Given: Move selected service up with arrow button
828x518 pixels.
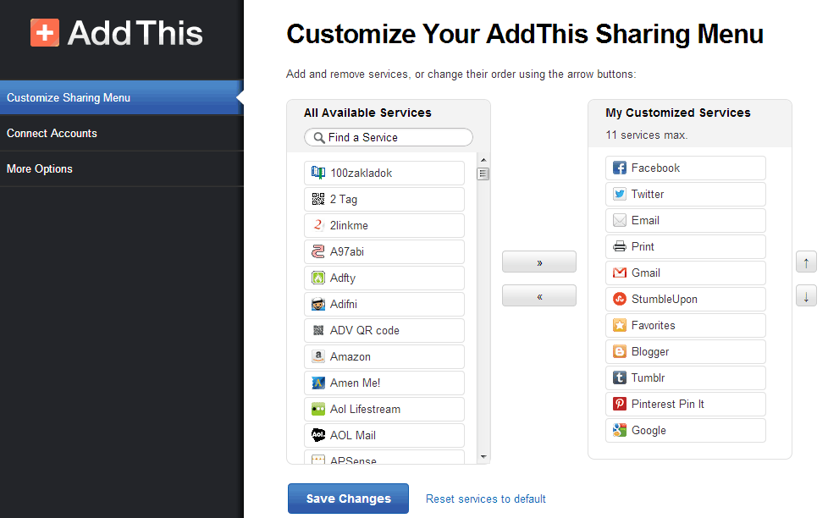Looking at the screenshot, I should [x=806, y=262].
